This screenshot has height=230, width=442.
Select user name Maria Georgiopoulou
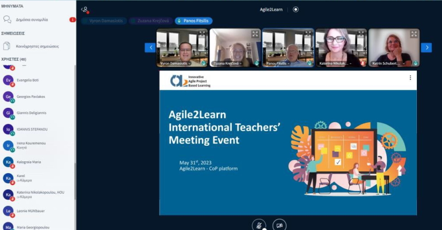coord(33,227)
